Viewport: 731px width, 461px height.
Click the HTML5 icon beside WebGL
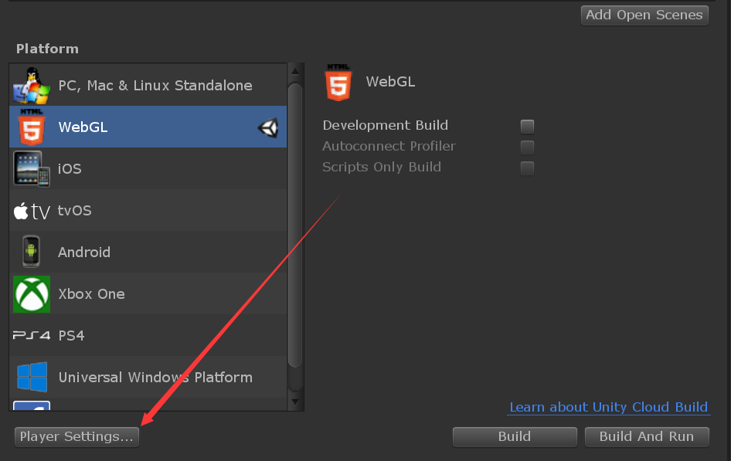coord(31,127)
